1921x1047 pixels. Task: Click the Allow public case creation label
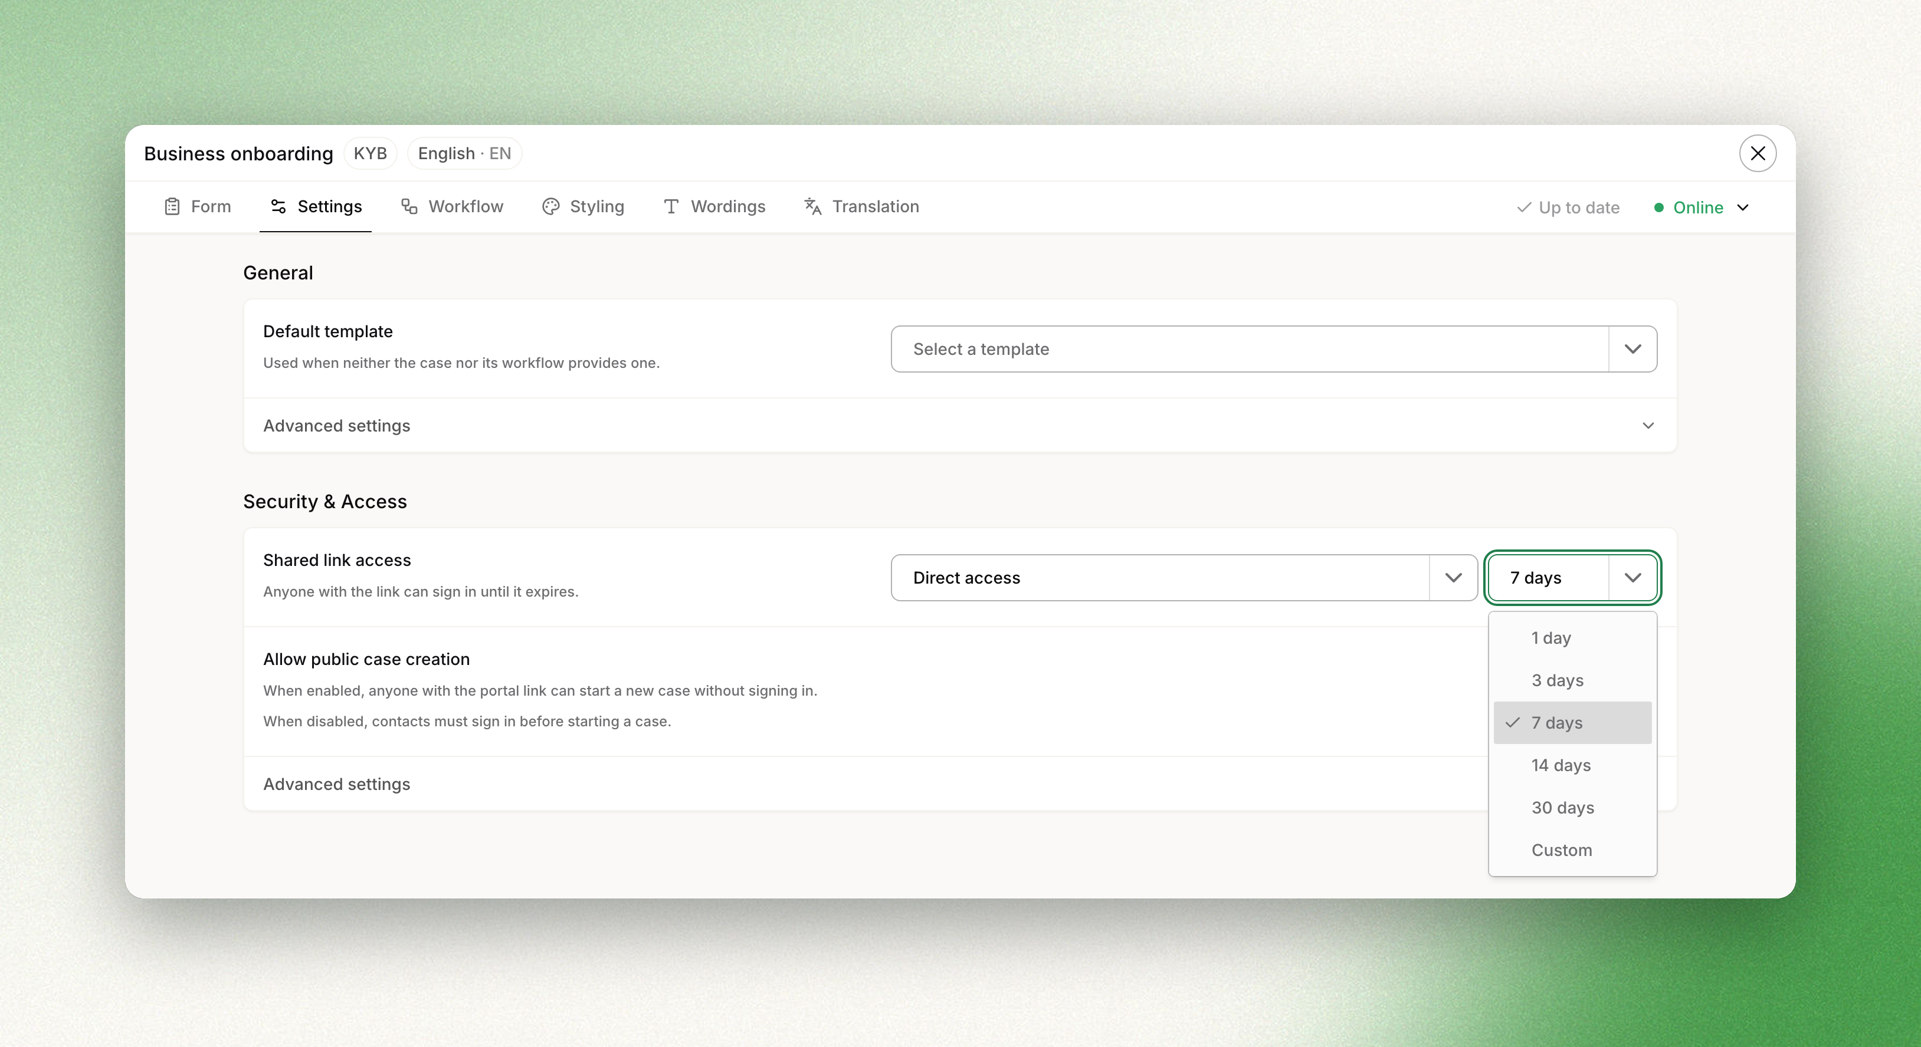pos(366,659)
